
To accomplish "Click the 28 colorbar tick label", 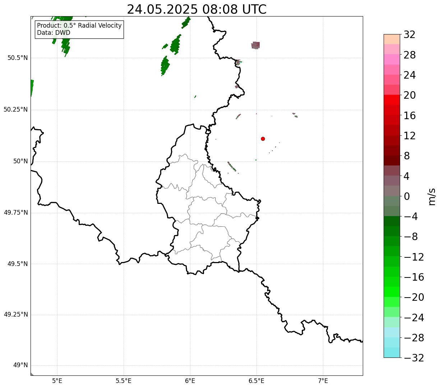I will 409,55.
